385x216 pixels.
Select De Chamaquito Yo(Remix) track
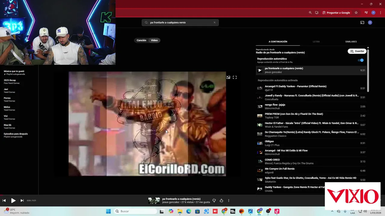pyautogui.click(x=311, y=134)
